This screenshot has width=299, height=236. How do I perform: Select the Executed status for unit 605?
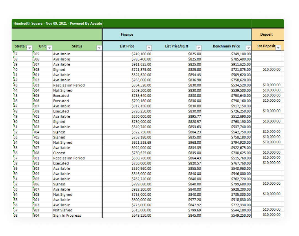77,96
